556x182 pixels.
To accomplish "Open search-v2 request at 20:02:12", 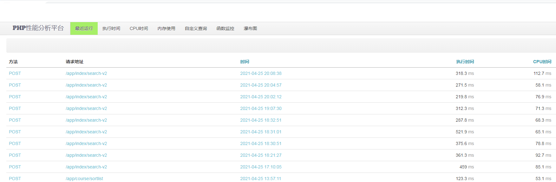I will (86, 97).
